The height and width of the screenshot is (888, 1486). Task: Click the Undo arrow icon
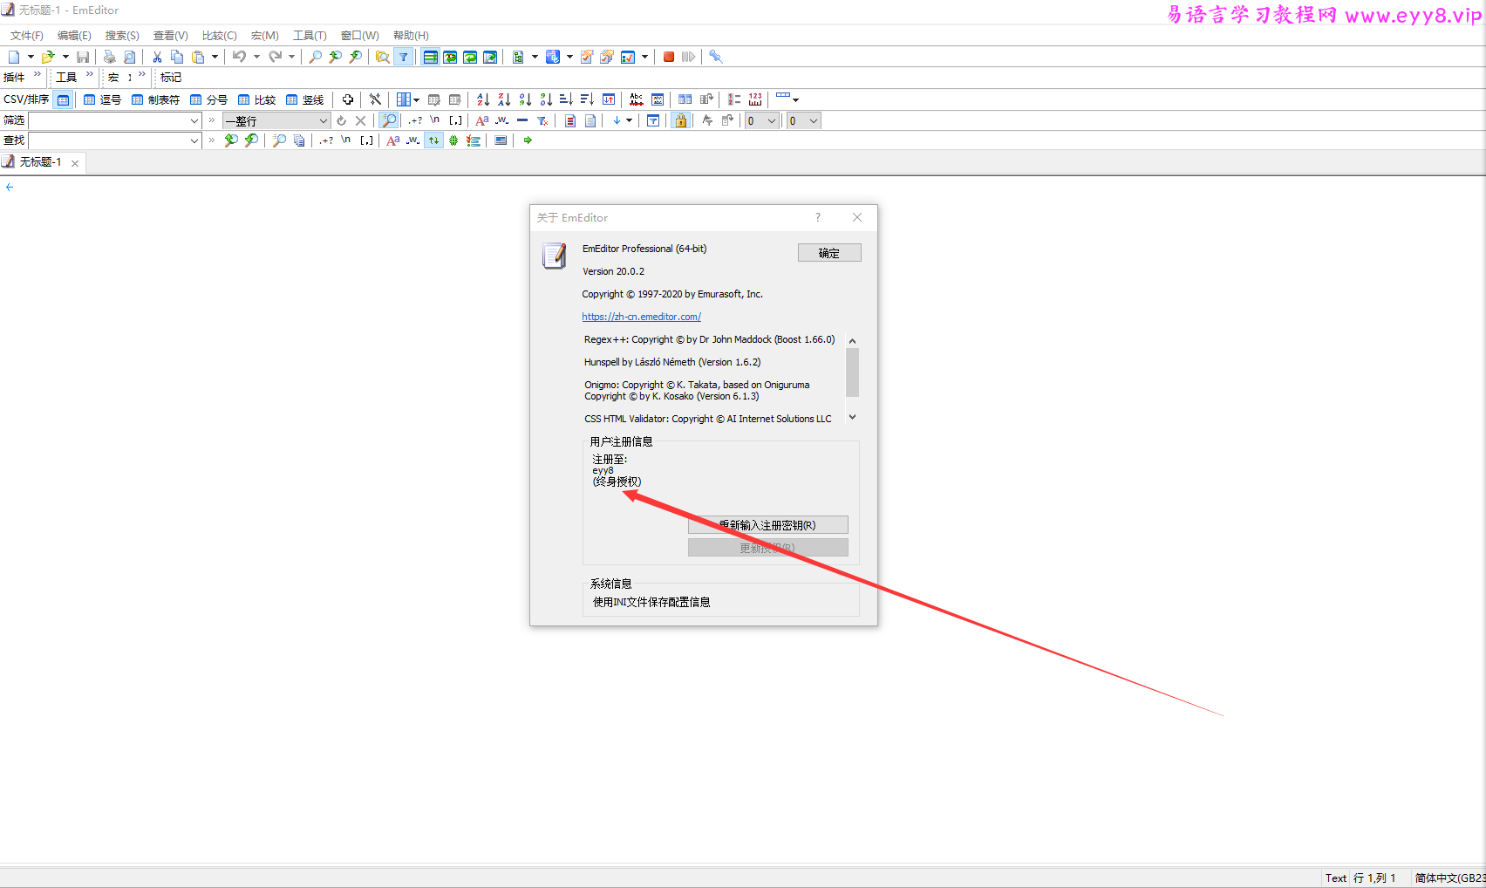[x=239, y=57]
